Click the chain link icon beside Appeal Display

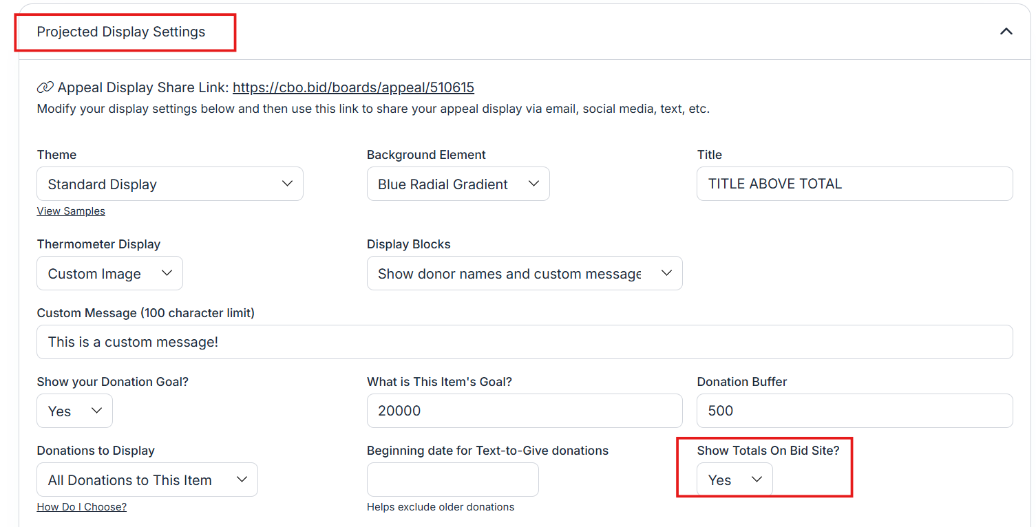coord(45,87)
